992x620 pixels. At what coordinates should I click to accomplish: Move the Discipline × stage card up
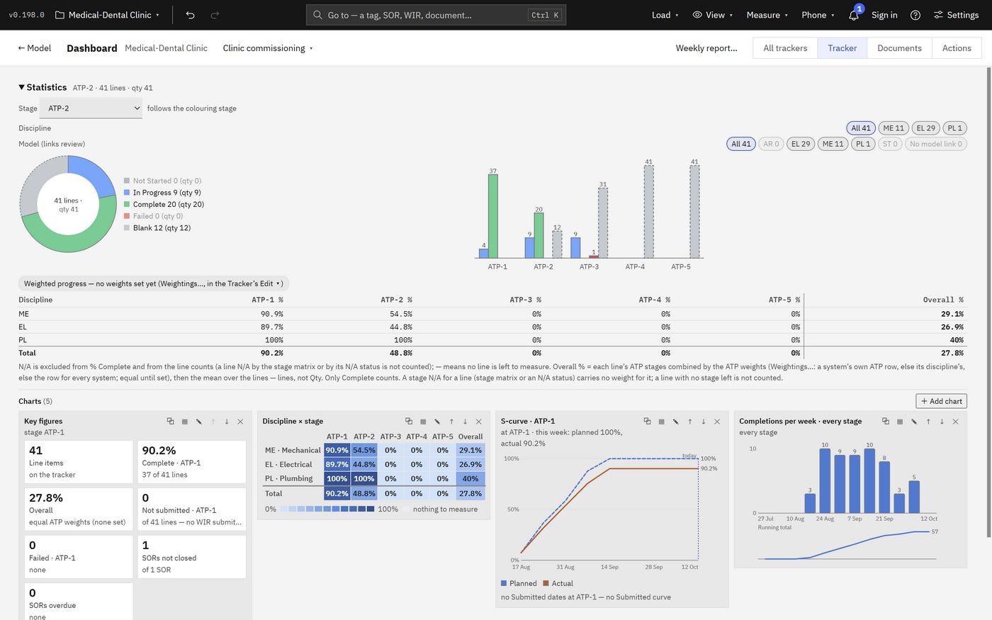[x=451, y=421]
